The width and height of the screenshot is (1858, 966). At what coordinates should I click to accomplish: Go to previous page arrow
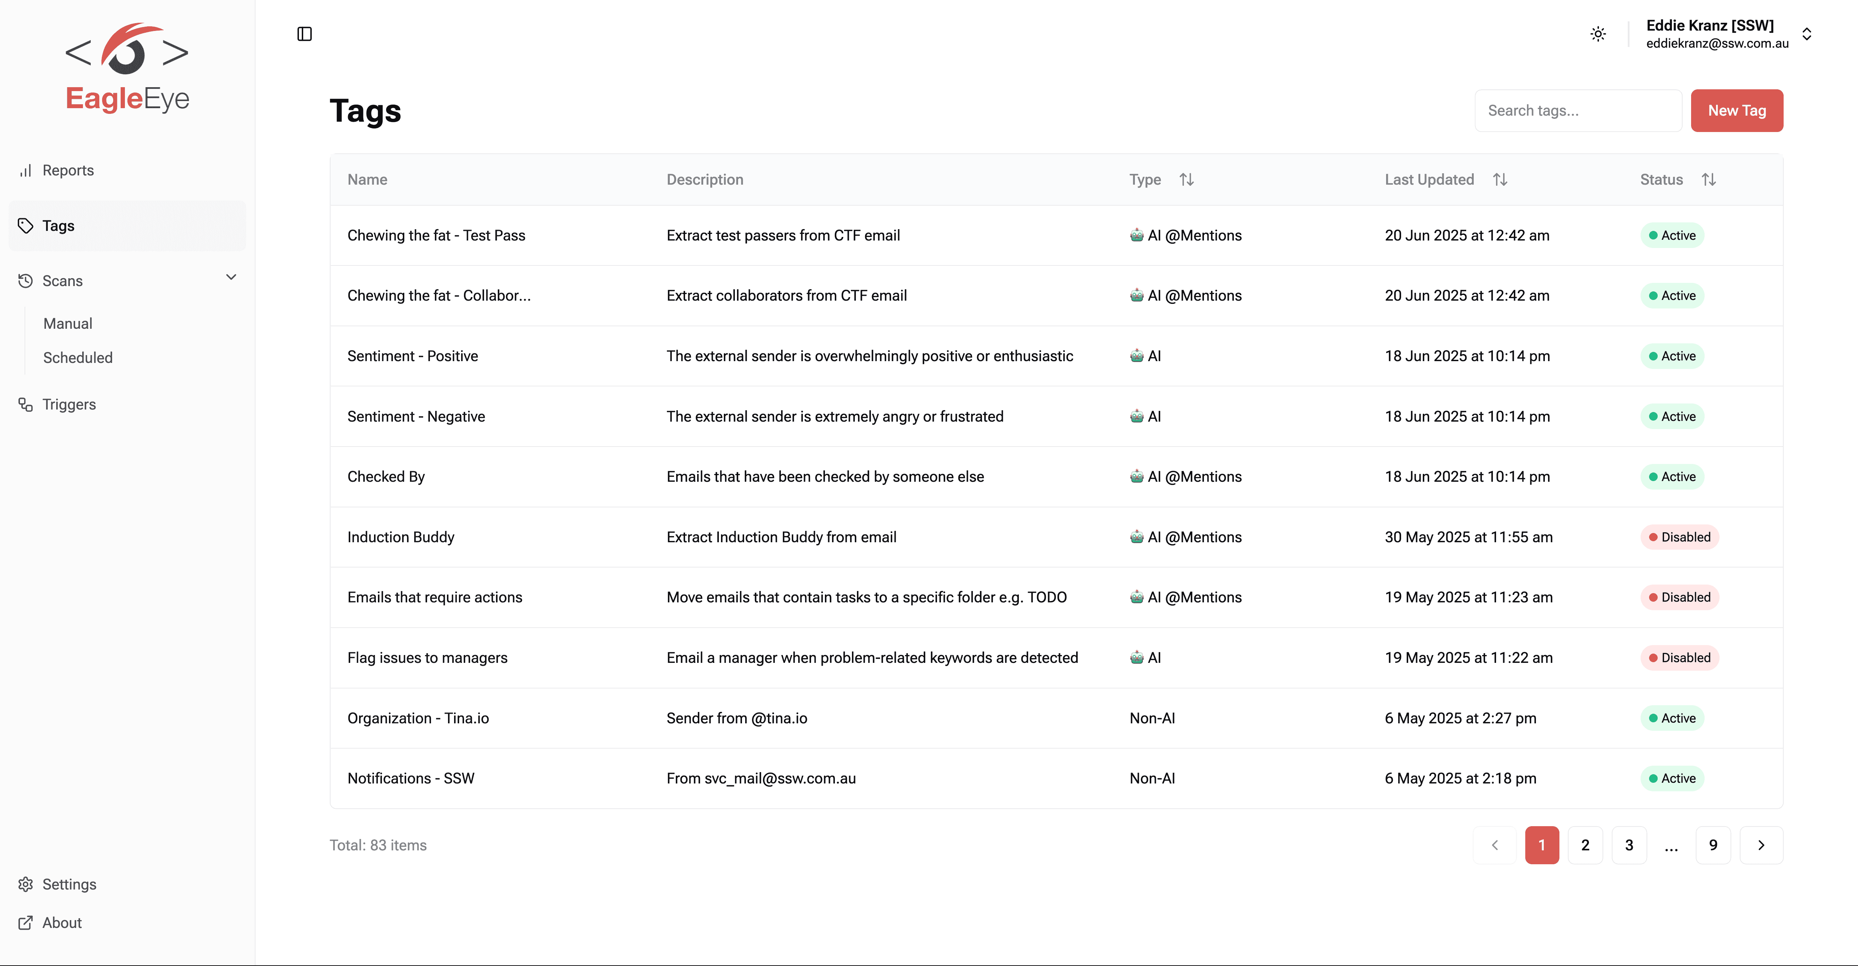[x=1495, y=845]
